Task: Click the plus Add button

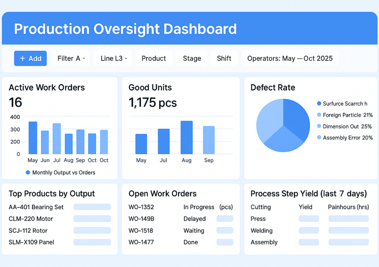Action: click(x=30, y=58)
